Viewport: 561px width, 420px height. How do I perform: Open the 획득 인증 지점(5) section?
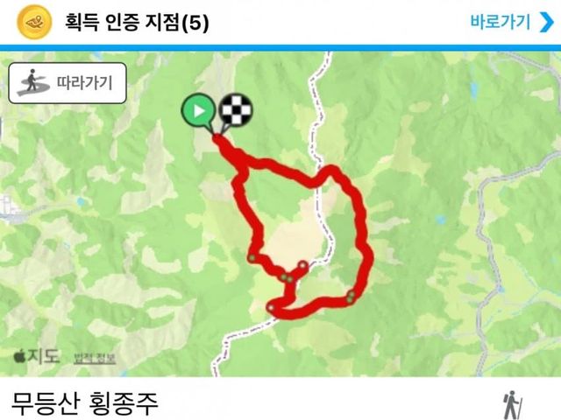(x=137, y=23)
